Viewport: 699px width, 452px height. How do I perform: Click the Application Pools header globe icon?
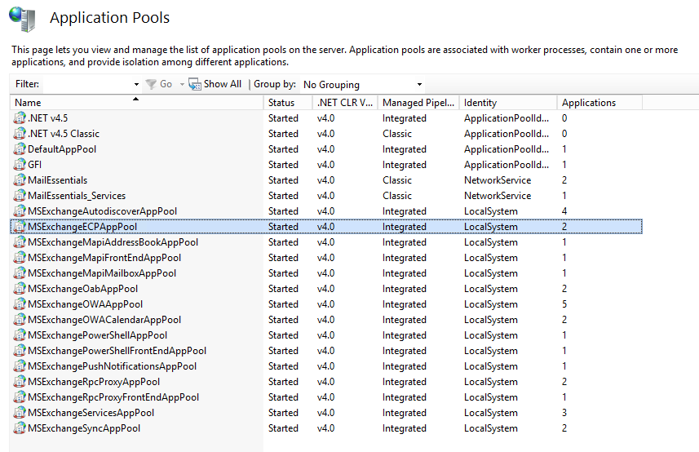point(23,18)
